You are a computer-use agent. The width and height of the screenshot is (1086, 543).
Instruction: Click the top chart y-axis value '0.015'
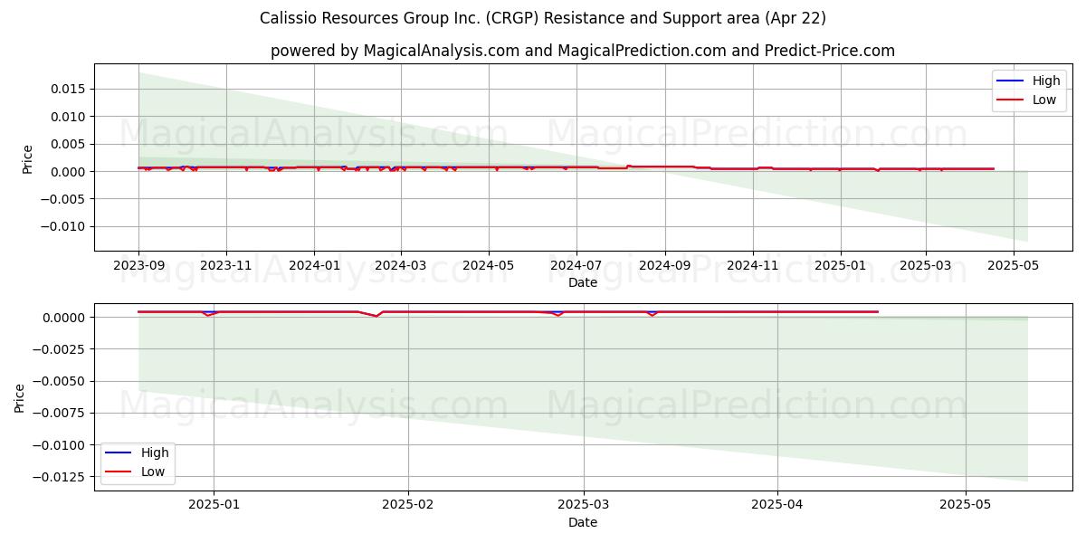[x=70, y=89]
